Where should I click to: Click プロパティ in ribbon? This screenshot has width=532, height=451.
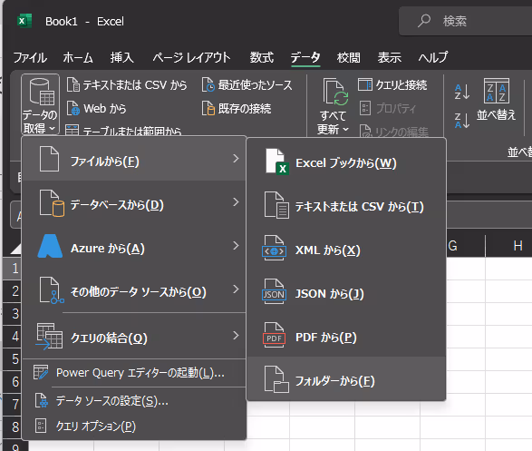pyautogui.click(x=387, y=109)
